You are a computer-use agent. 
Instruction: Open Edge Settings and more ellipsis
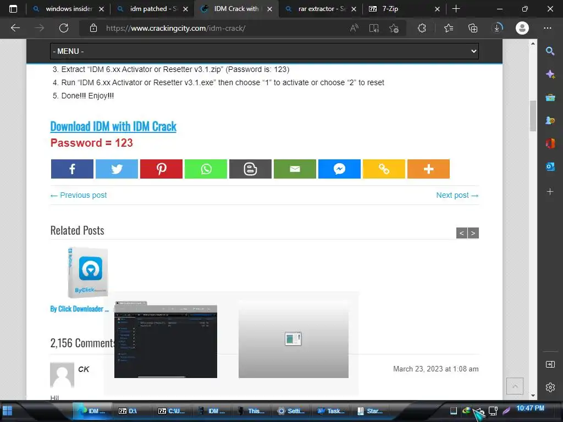pos(547,28)
